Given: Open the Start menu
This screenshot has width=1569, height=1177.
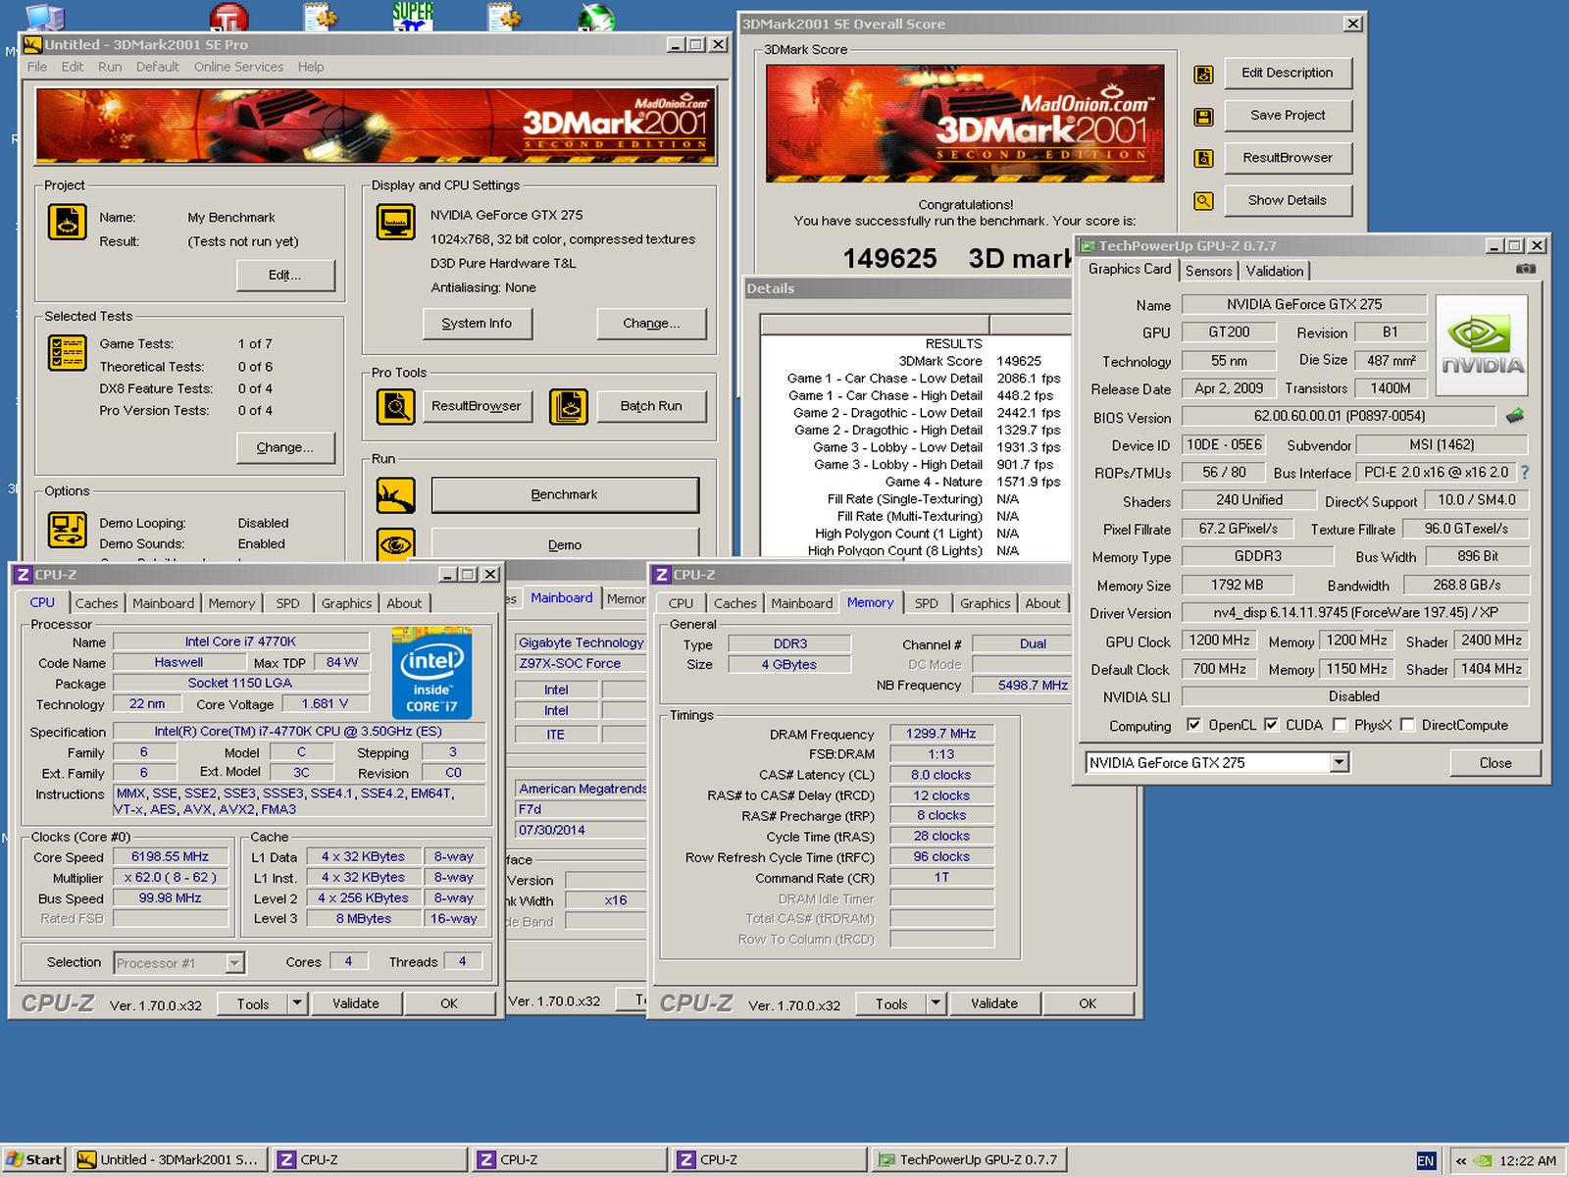Looking at the screenshot, I should pyautogui.click(x=34, y=1159).
